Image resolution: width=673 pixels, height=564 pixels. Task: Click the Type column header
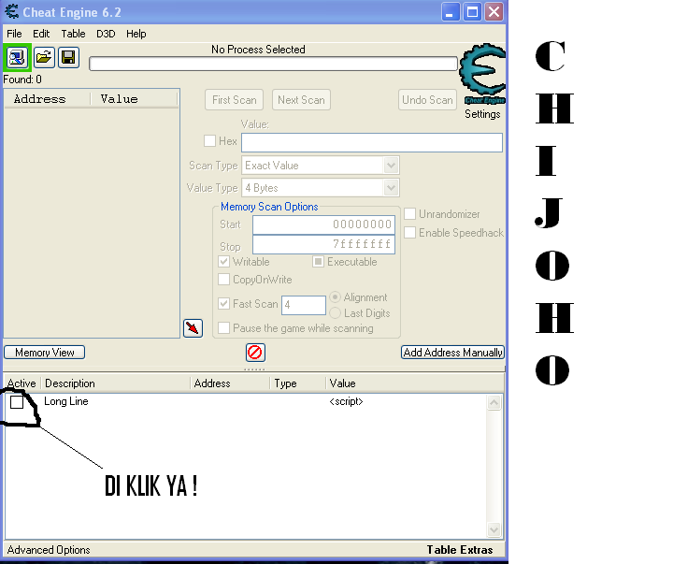[298, 383]
